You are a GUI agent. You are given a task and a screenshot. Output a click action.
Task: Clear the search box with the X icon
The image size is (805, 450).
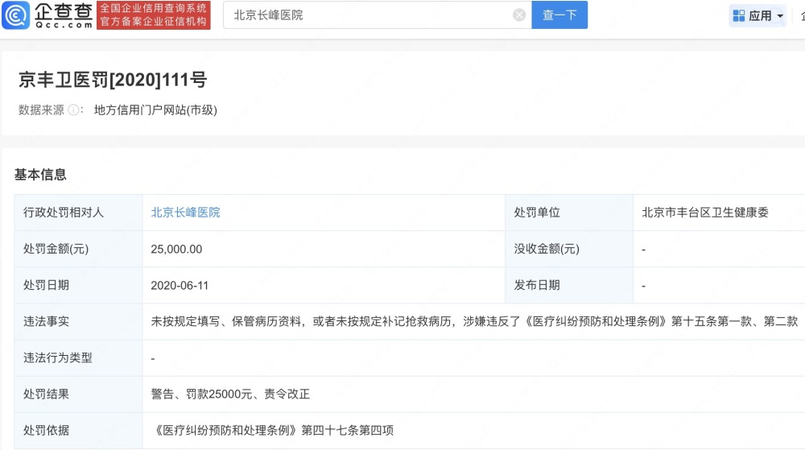tap(519, 14)
